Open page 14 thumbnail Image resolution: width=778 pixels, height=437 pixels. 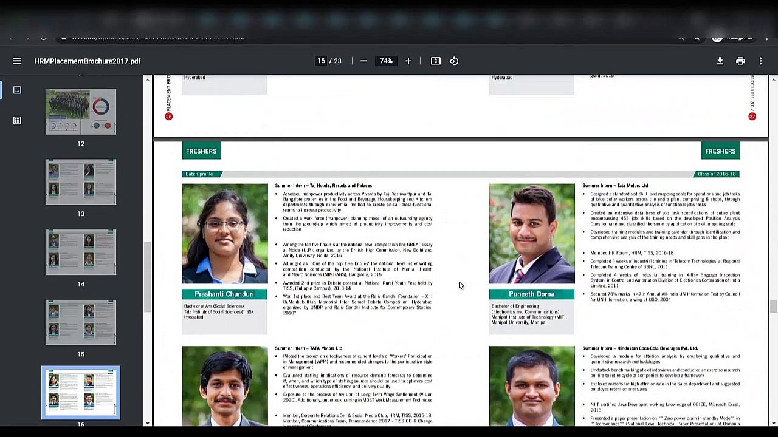click(x=81, y=252)
